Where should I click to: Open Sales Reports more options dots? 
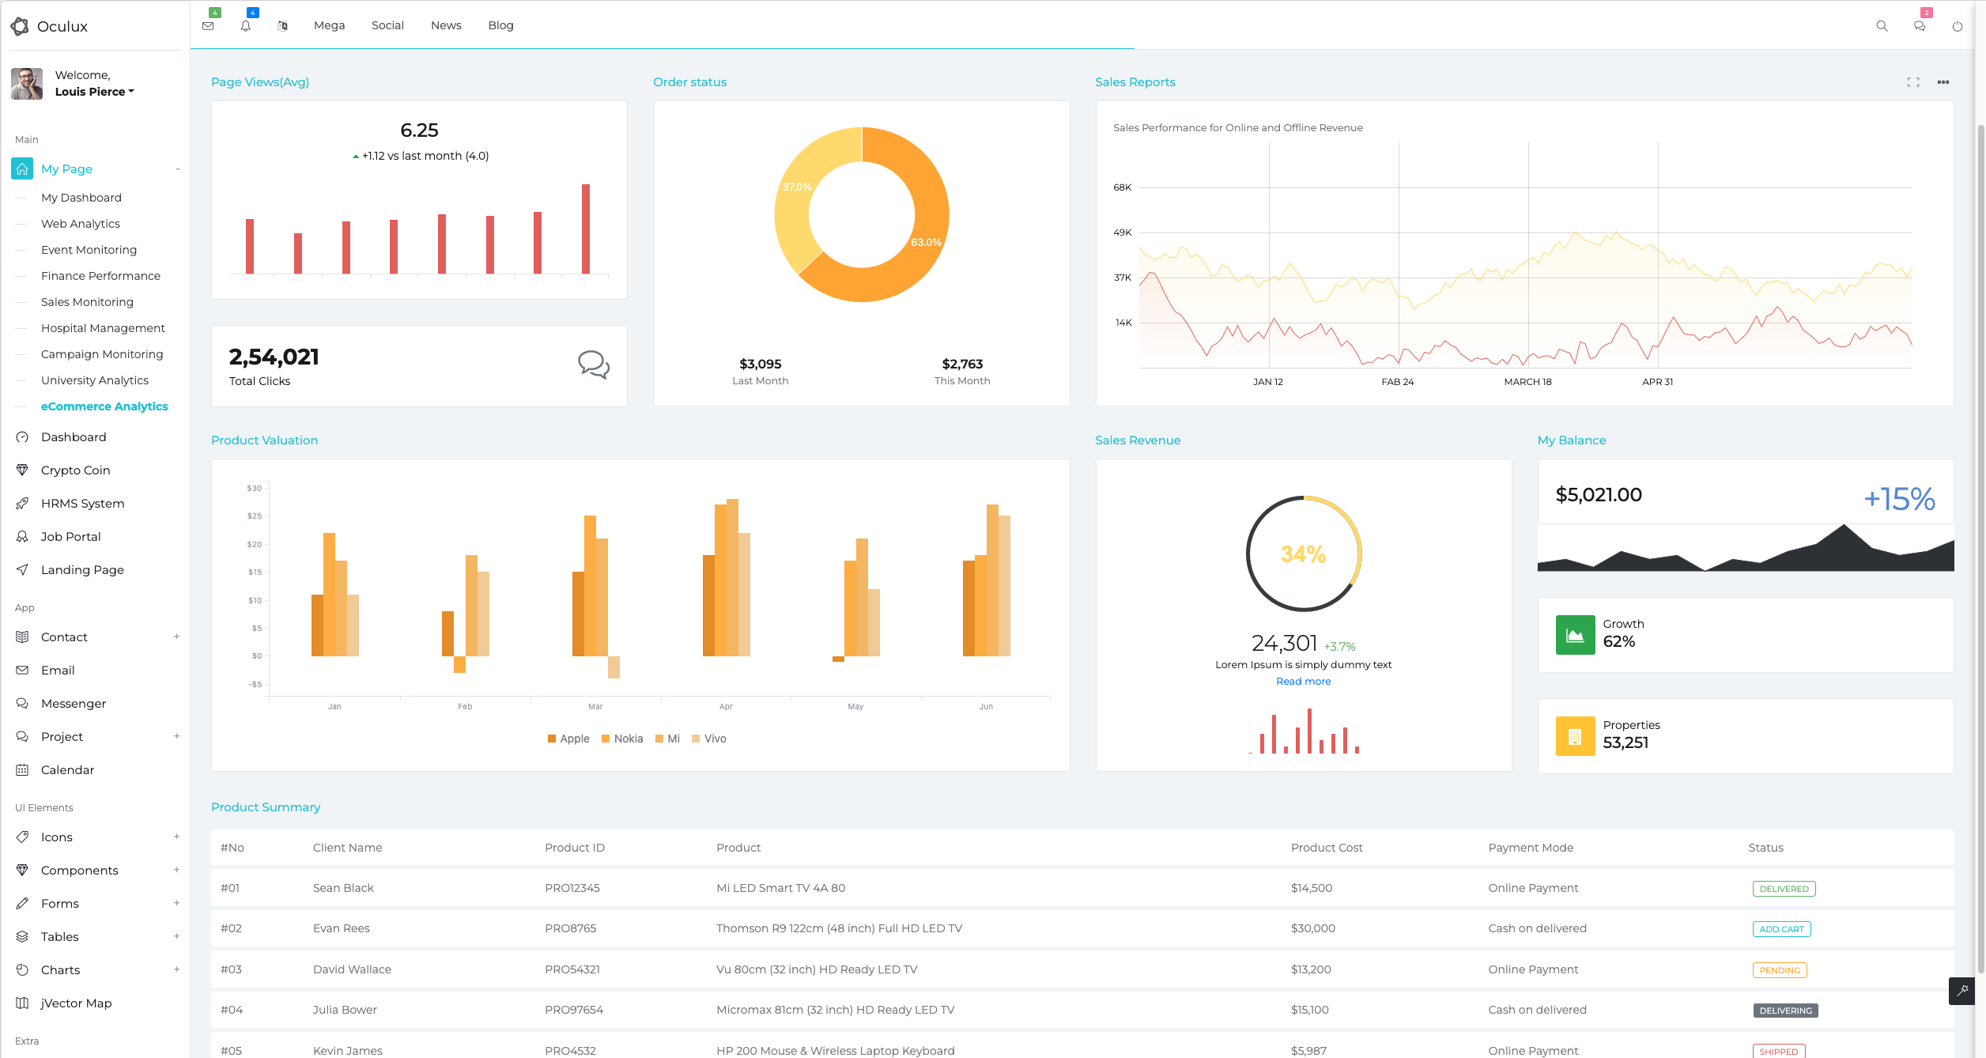point(1943,82)
